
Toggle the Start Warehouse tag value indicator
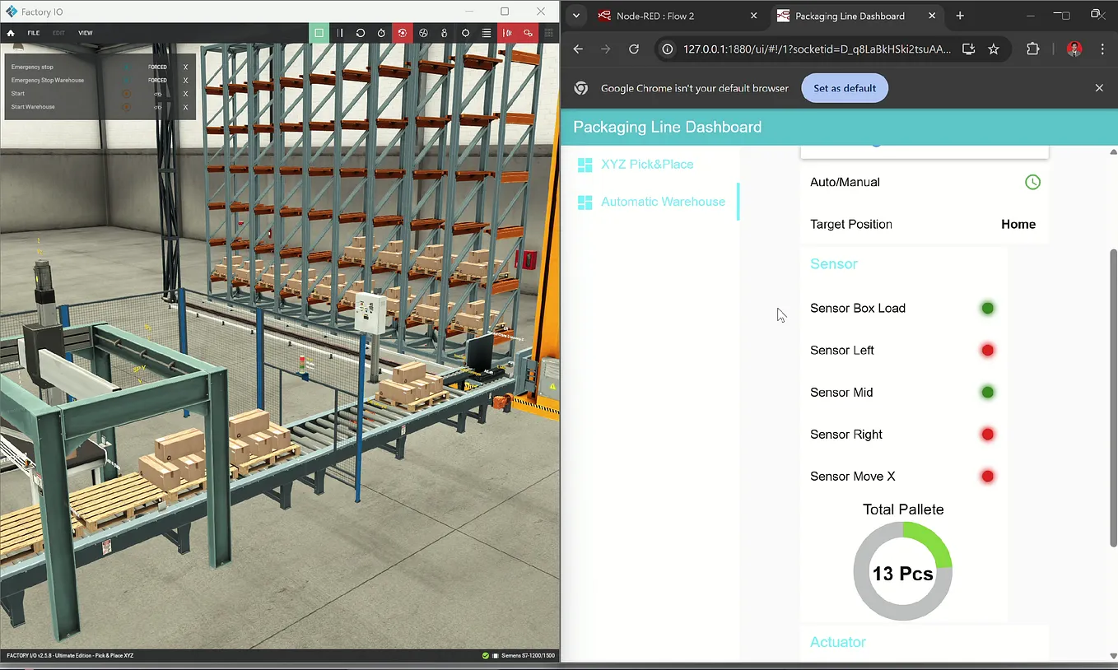pos(127,106)
